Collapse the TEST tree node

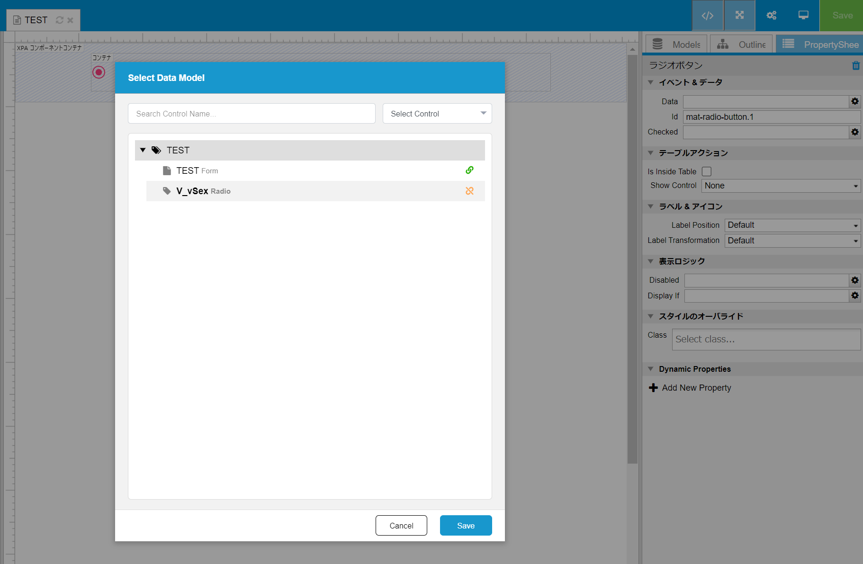click(x=143, y=150)
